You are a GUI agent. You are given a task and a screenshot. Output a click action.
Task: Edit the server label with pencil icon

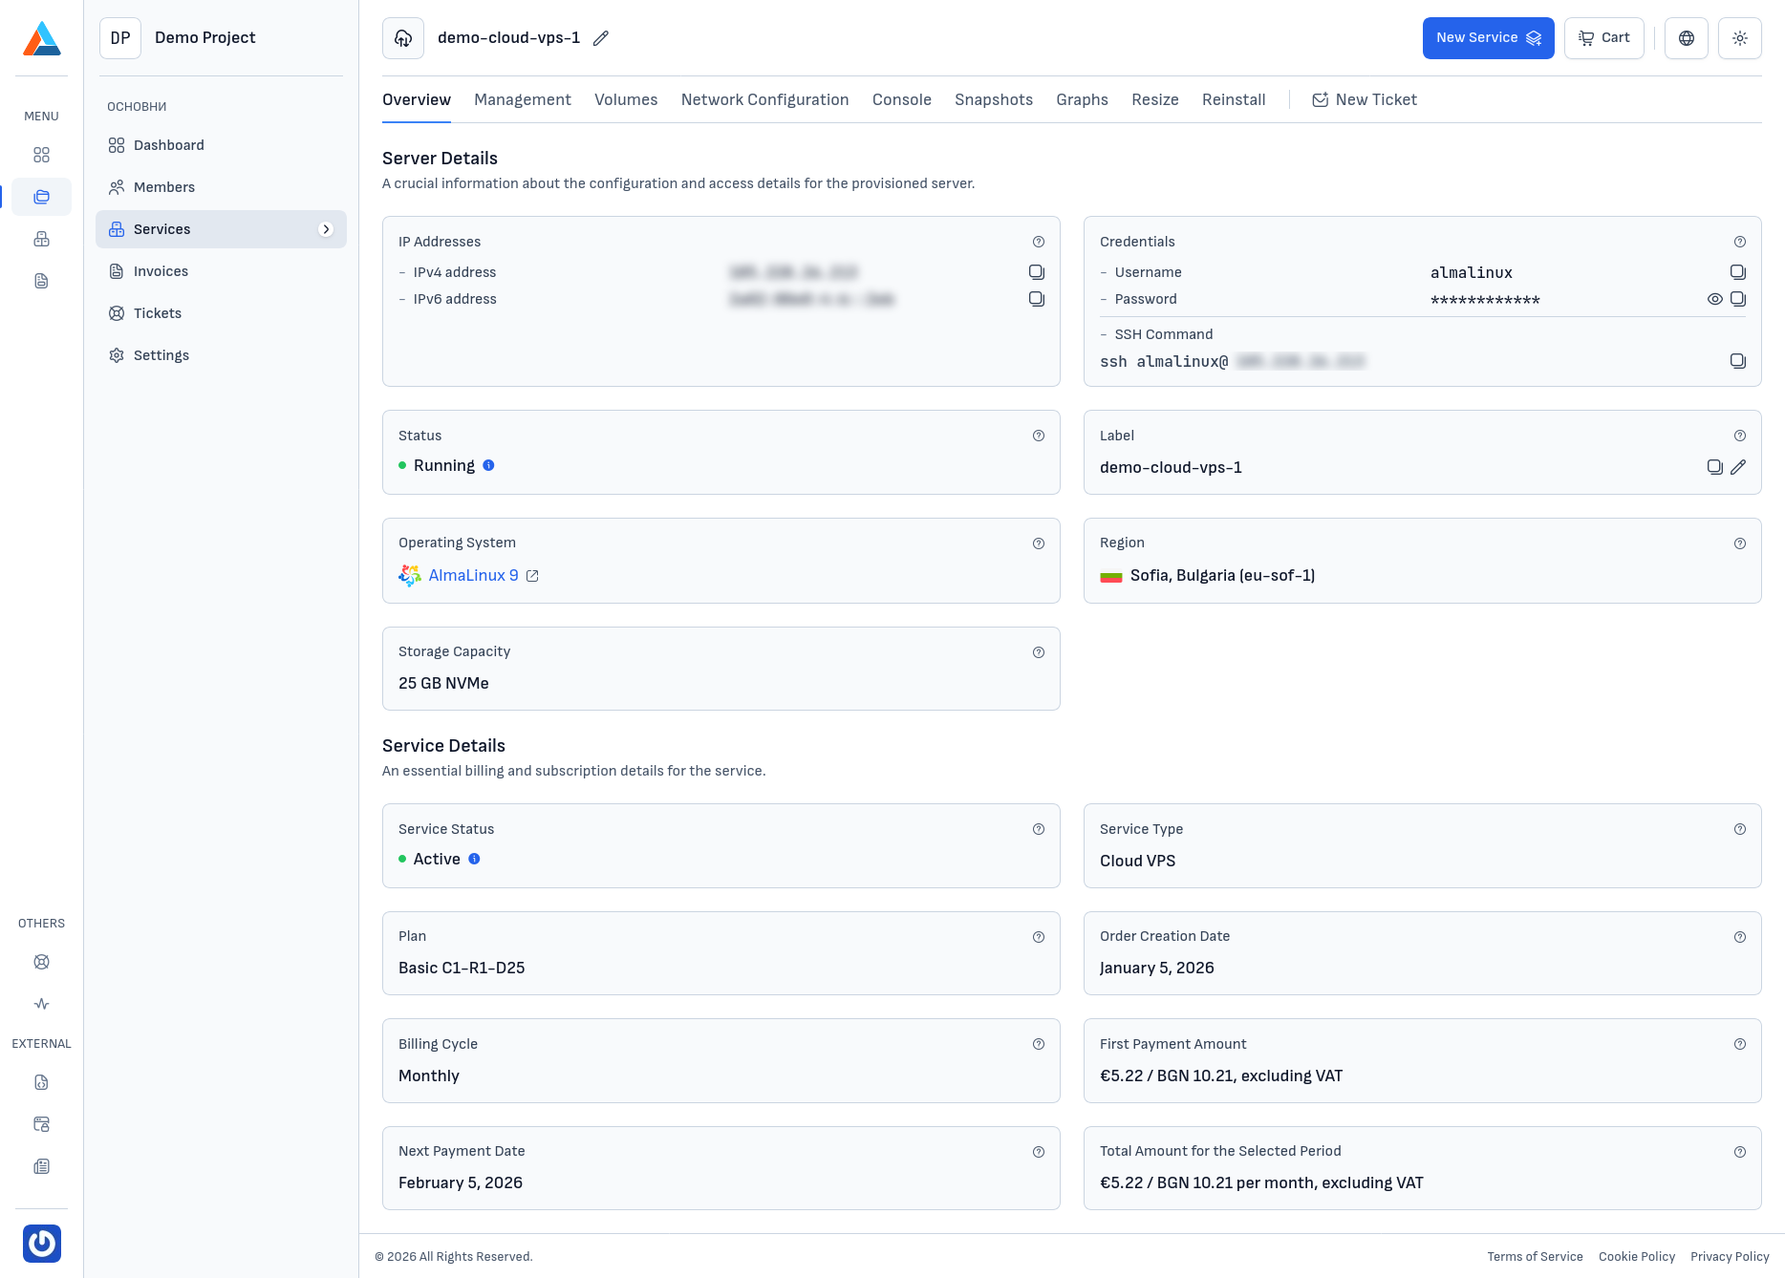(1738, 467)
